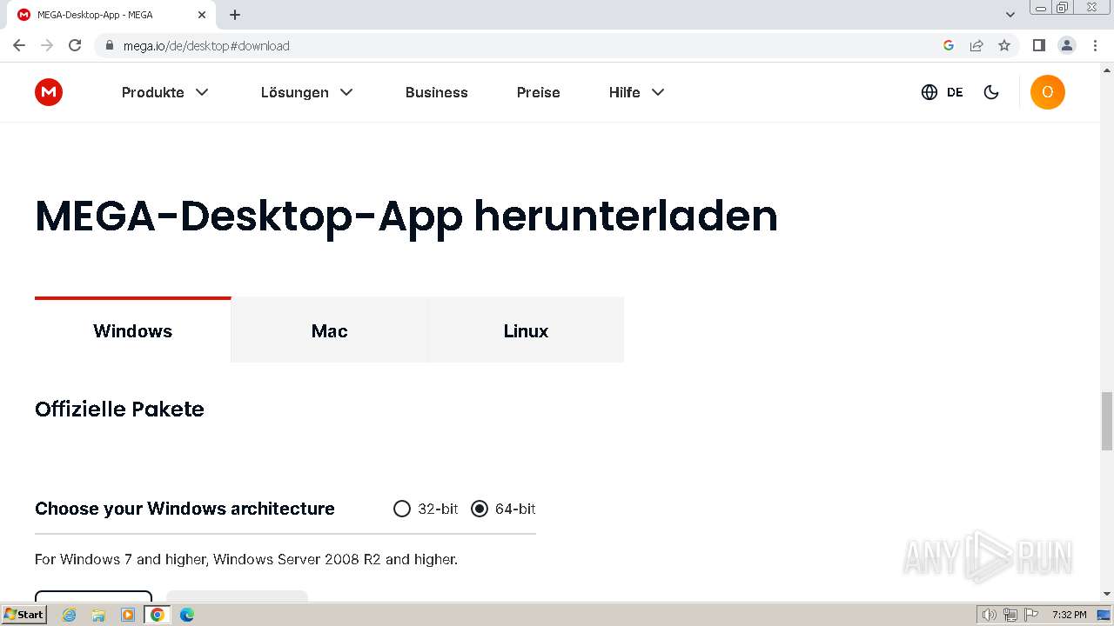1114x626 pixels.
Task: Switch to the Mac tab
Action: pyautogui.click(x=330, y=330)
